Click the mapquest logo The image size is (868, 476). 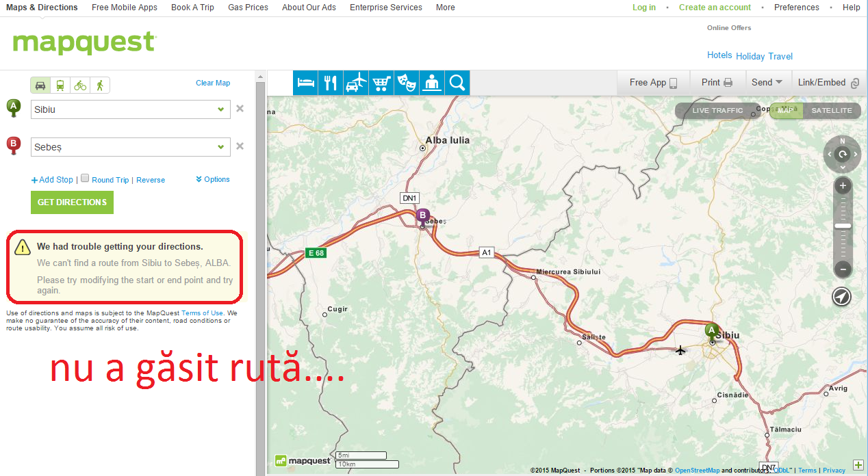click(84, 43)
